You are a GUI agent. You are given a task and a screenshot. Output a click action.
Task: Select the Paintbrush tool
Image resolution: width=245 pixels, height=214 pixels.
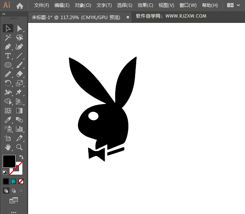click(19, 65)
